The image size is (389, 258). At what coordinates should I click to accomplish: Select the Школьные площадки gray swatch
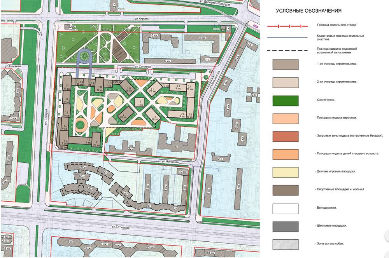(x=286, y=226)
